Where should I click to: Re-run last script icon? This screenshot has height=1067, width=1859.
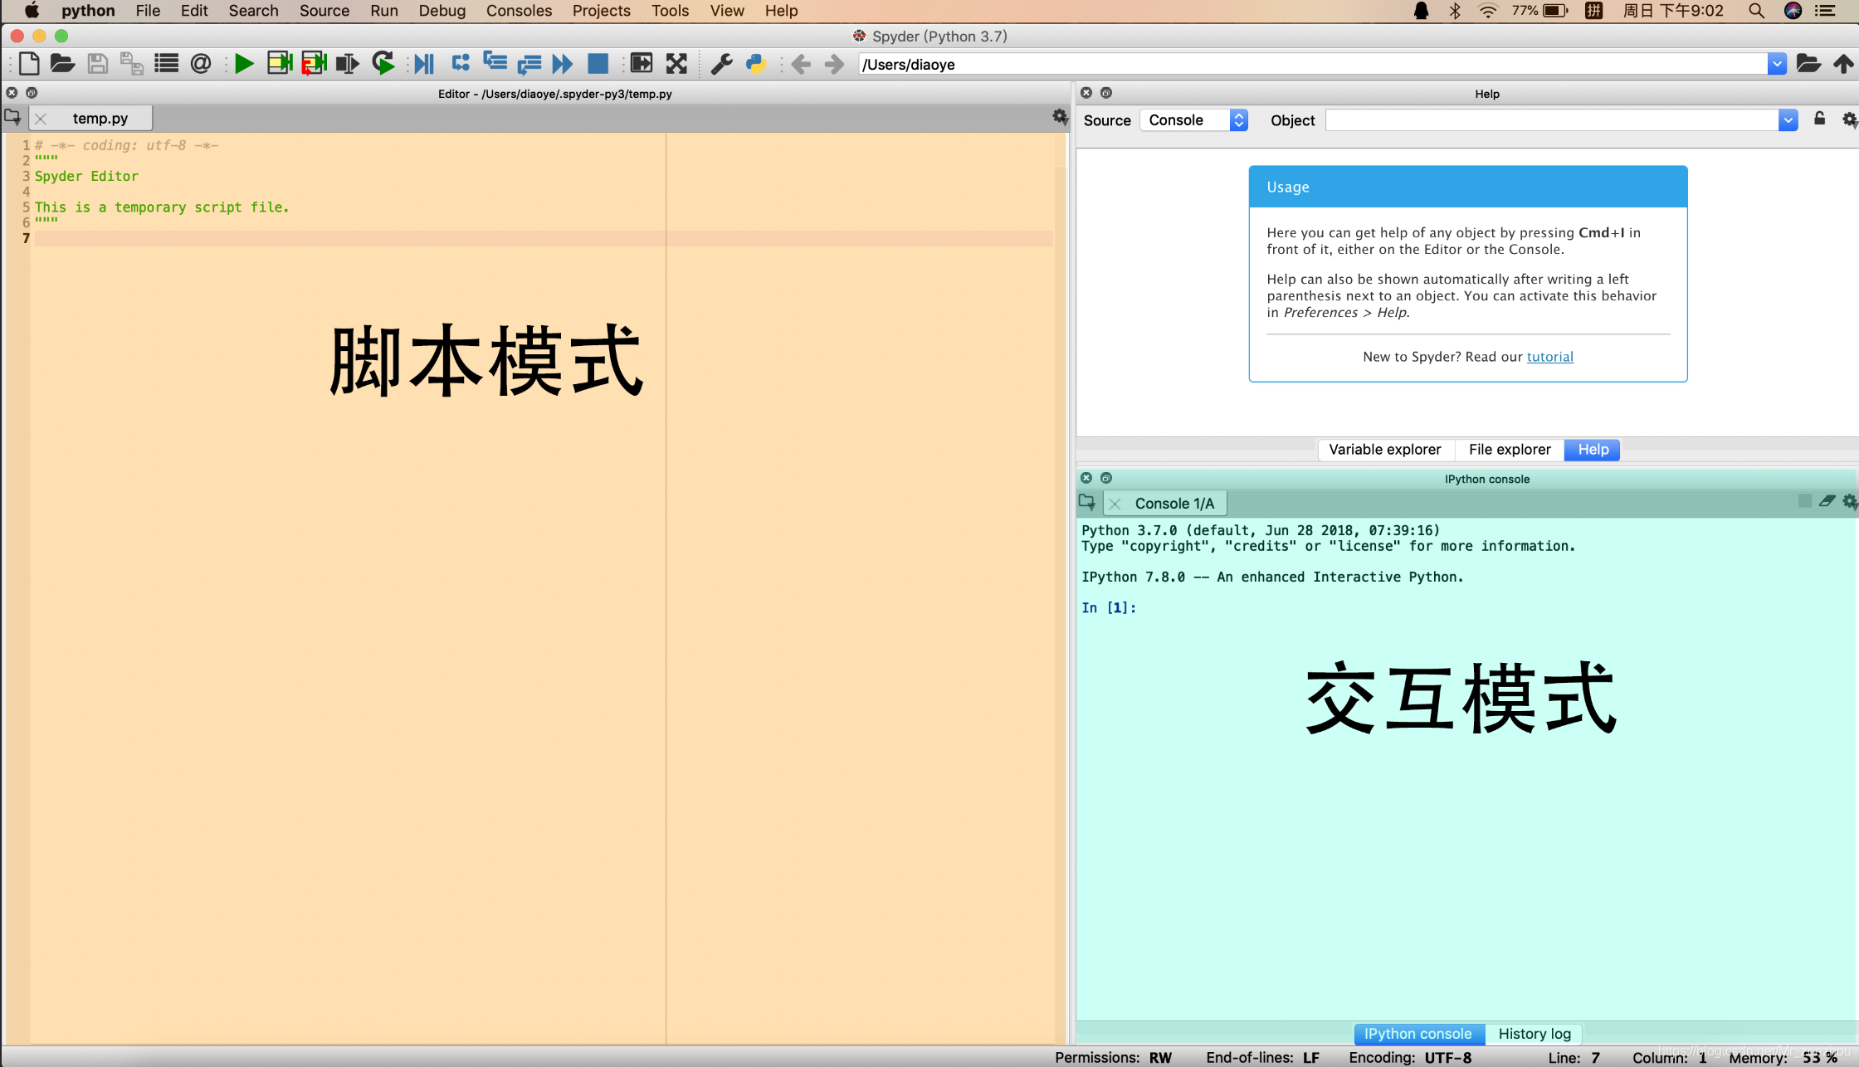pos(383,64)
